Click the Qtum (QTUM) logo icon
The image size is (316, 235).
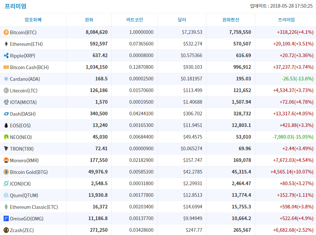6,195
